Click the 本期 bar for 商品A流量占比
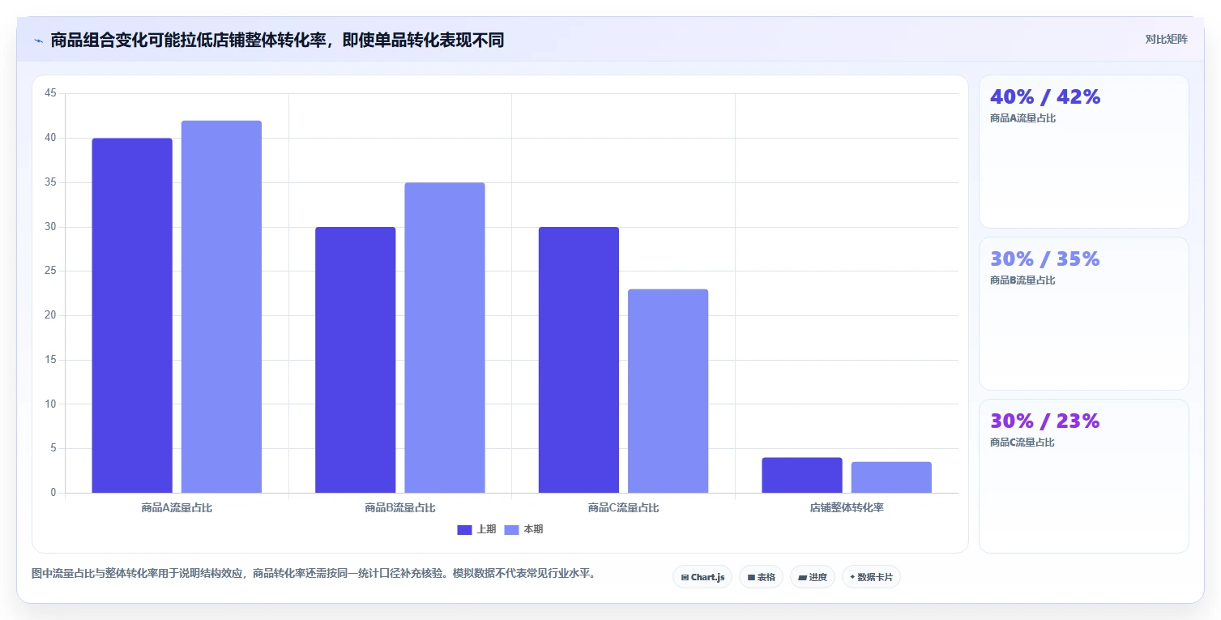Image resolution: width=1221 pixels, height=620 pixels. (x=221, y=306)
